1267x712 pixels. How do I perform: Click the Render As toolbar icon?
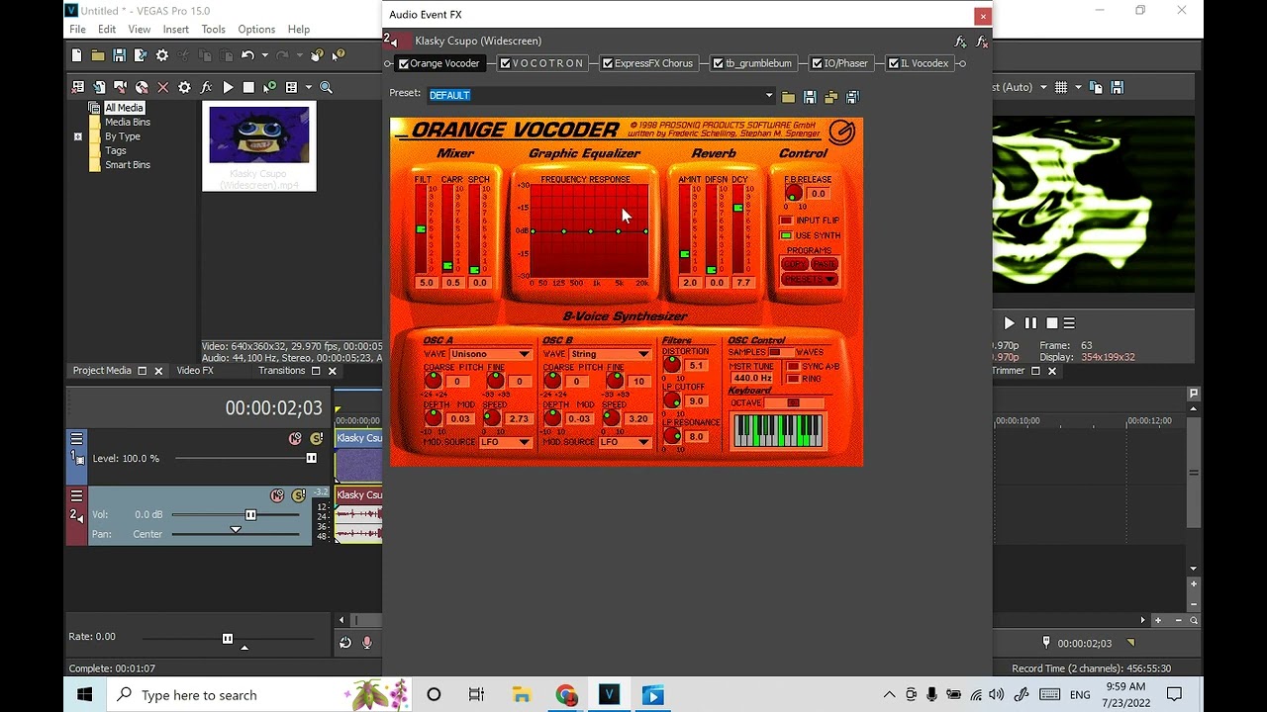(x=141, y=56)
